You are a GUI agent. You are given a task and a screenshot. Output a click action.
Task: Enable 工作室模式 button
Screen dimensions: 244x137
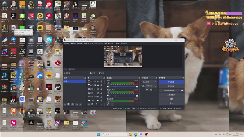tap(171, 95)
